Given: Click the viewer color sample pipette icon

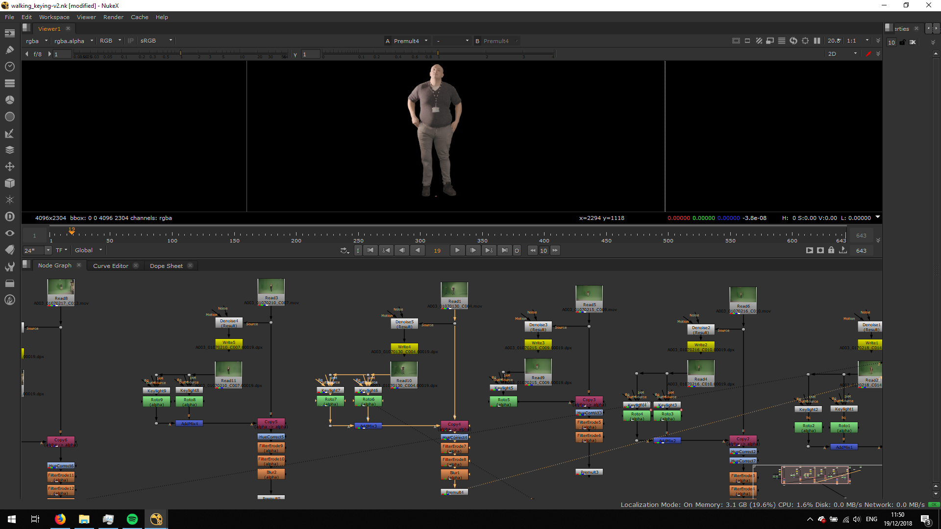Looking at the screenshot, I should click(x=868, y=54).
